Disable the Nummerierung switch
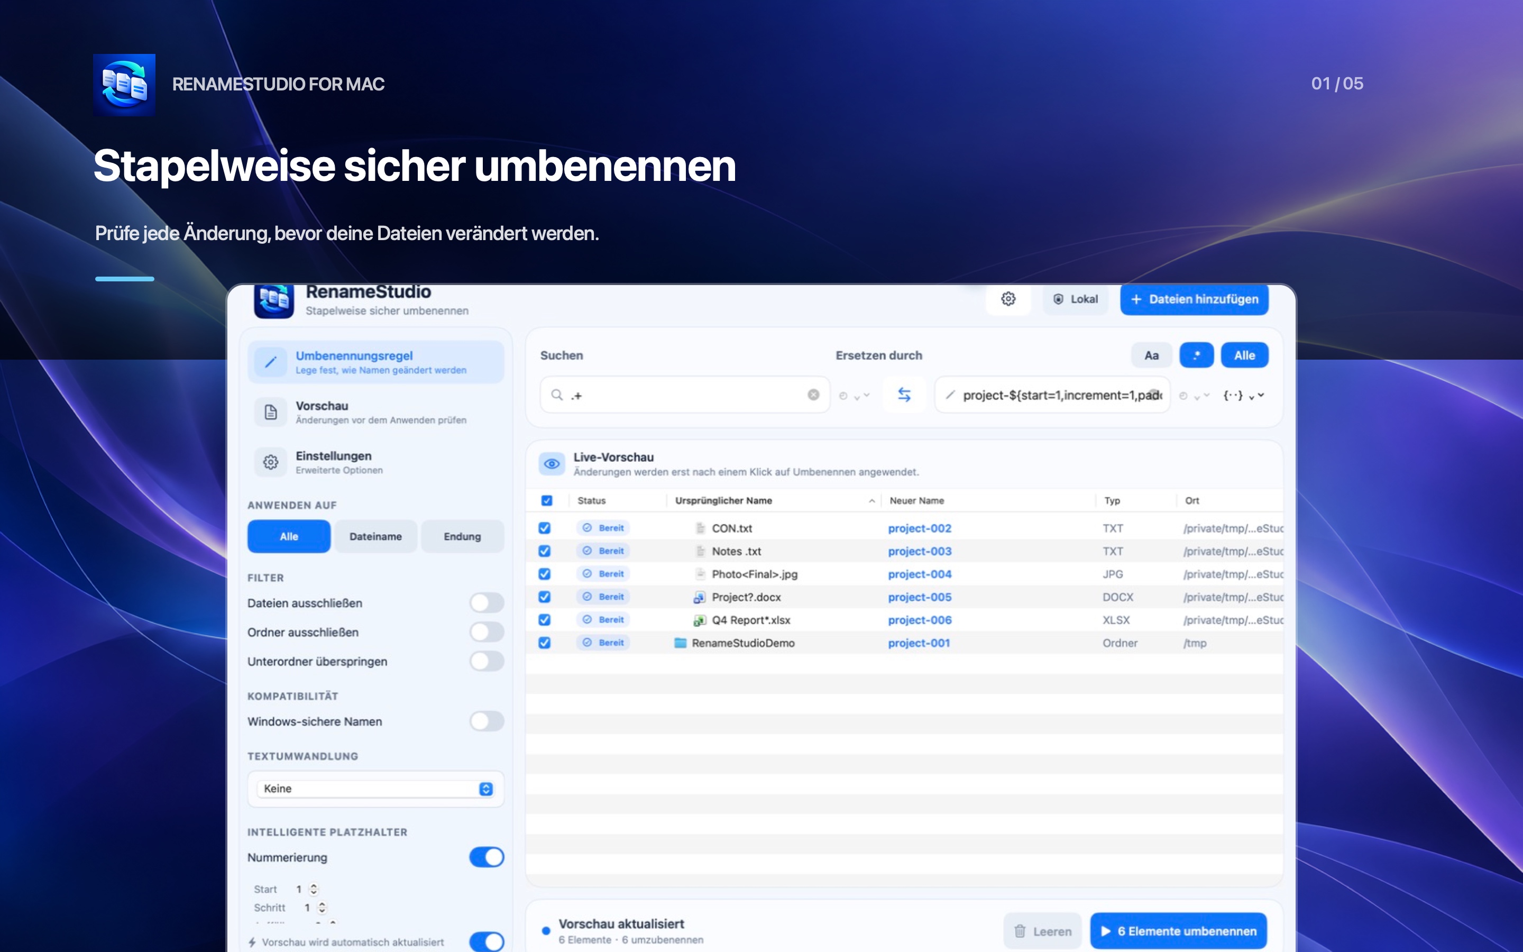 click(x=487, y=857)
